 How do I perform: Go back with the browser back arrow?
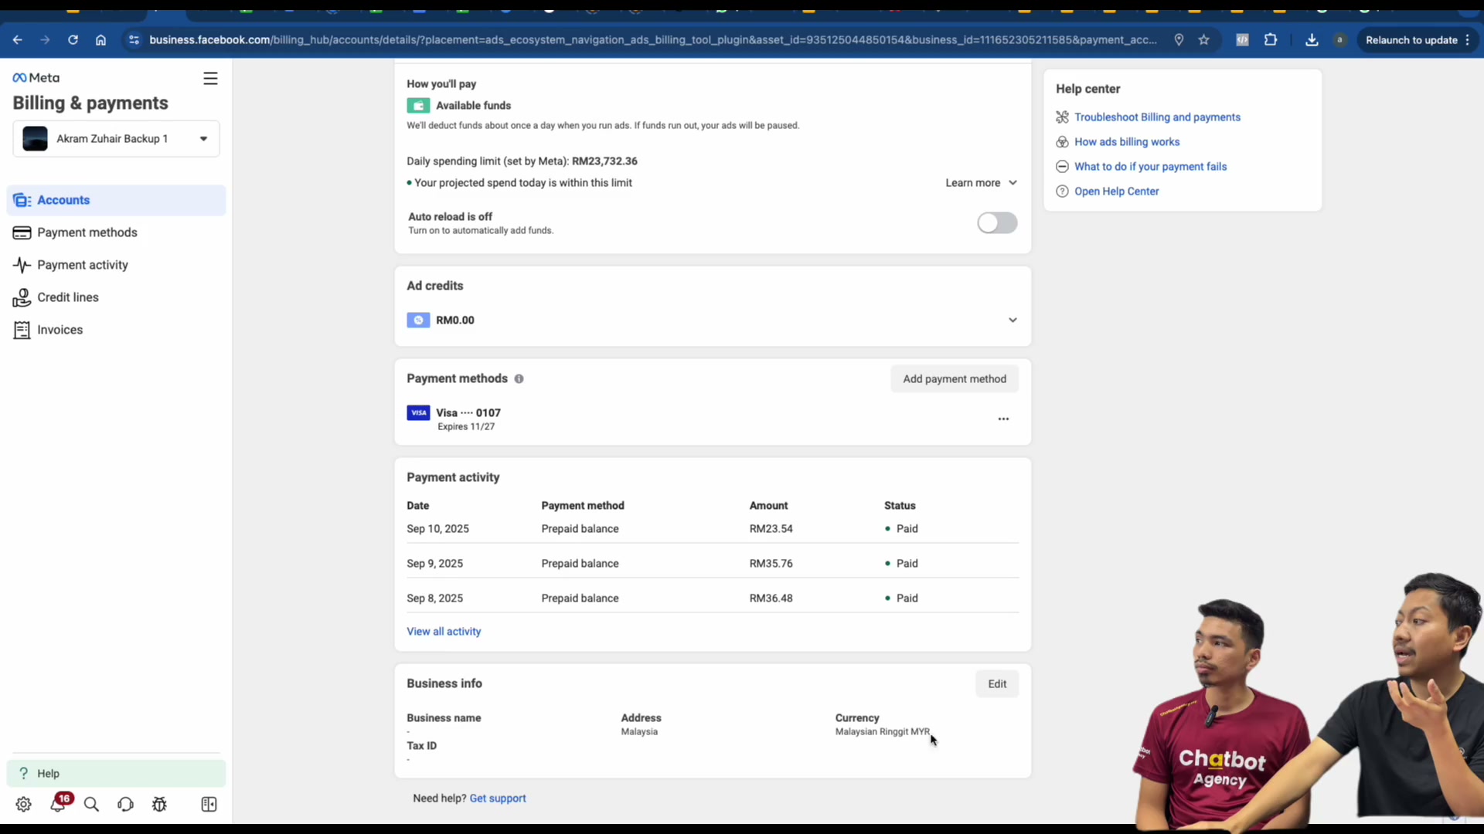17,40
